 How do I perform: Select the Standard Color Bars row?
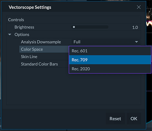44,64
